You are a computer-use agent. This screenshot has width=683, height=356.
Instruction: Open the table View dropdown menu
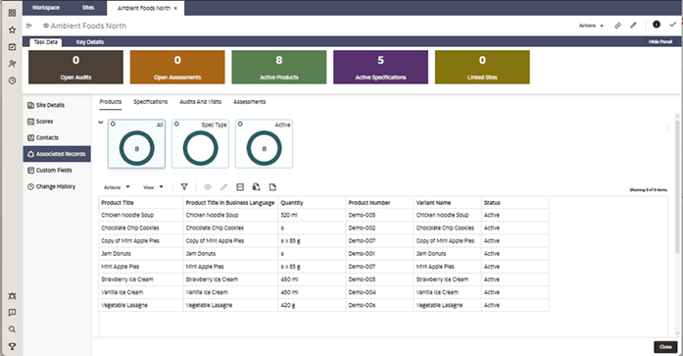click(x=153, y=187)
